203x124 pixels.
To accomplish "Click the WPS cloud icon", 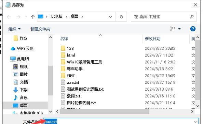I will pyautogui.click(x=13, y=49).
